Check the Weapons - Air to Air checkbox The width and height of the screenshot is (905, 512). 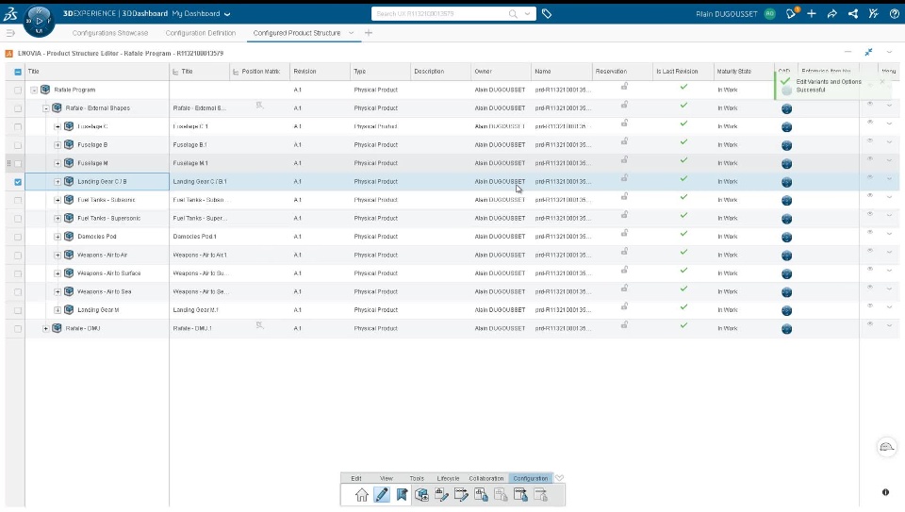[x=18, y=256]
